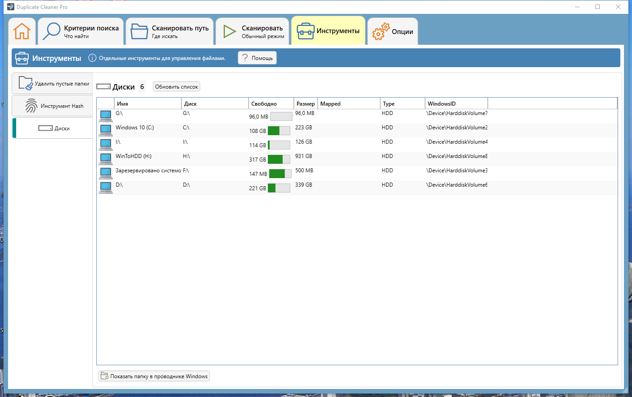Open the Home tab house icon
The image size is (632, 397).
click(x=22, y=31)
